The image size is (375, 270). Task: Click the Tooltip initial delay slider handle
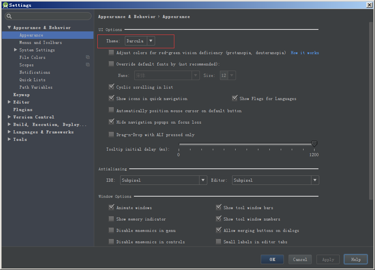tap(314, 144)
